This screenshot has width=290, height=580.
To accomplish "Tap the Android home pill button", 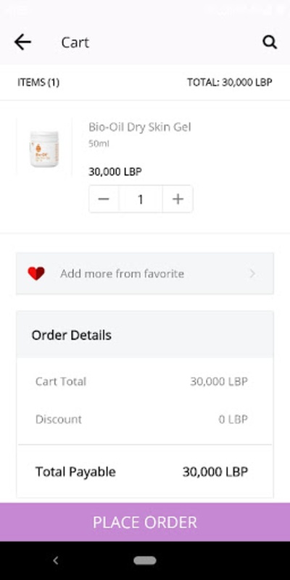I will tap(145, 560).
